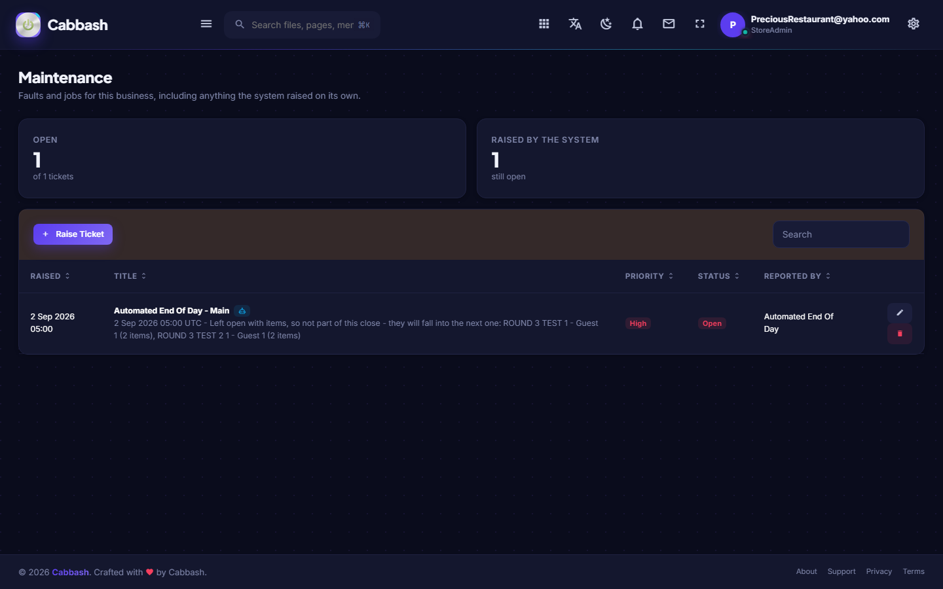Focus the global search files field
Image resolution: width=943 pixels, height=589 pixels.
(x=302, y=25)
